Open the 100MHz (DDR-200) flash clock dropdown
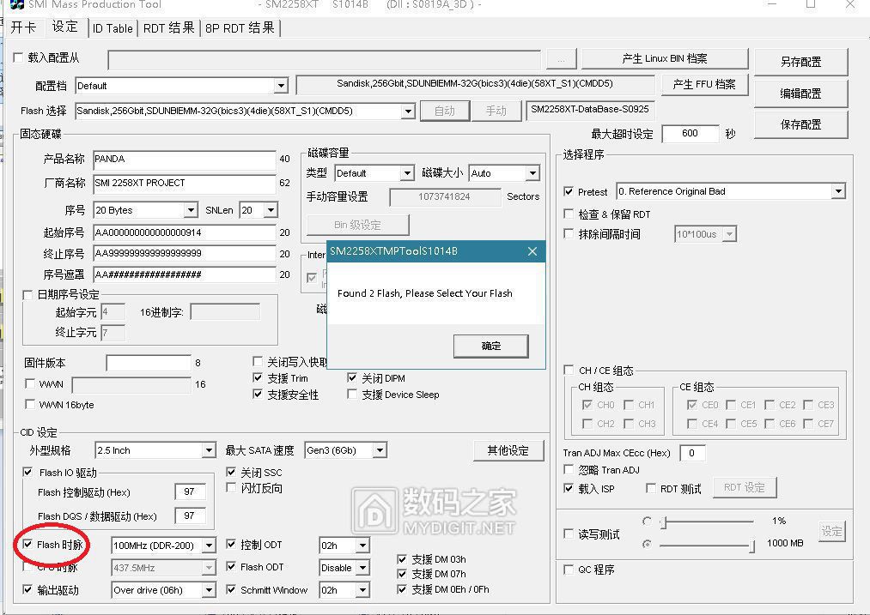The image size is (870, 615). pyautogui.click(x=209, y=546)
